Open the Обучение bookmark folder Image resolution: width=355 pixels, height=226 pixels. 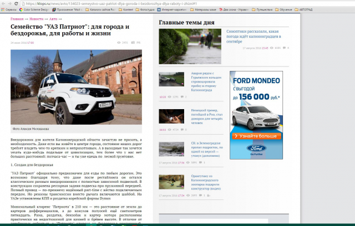[x=283, y=9]
